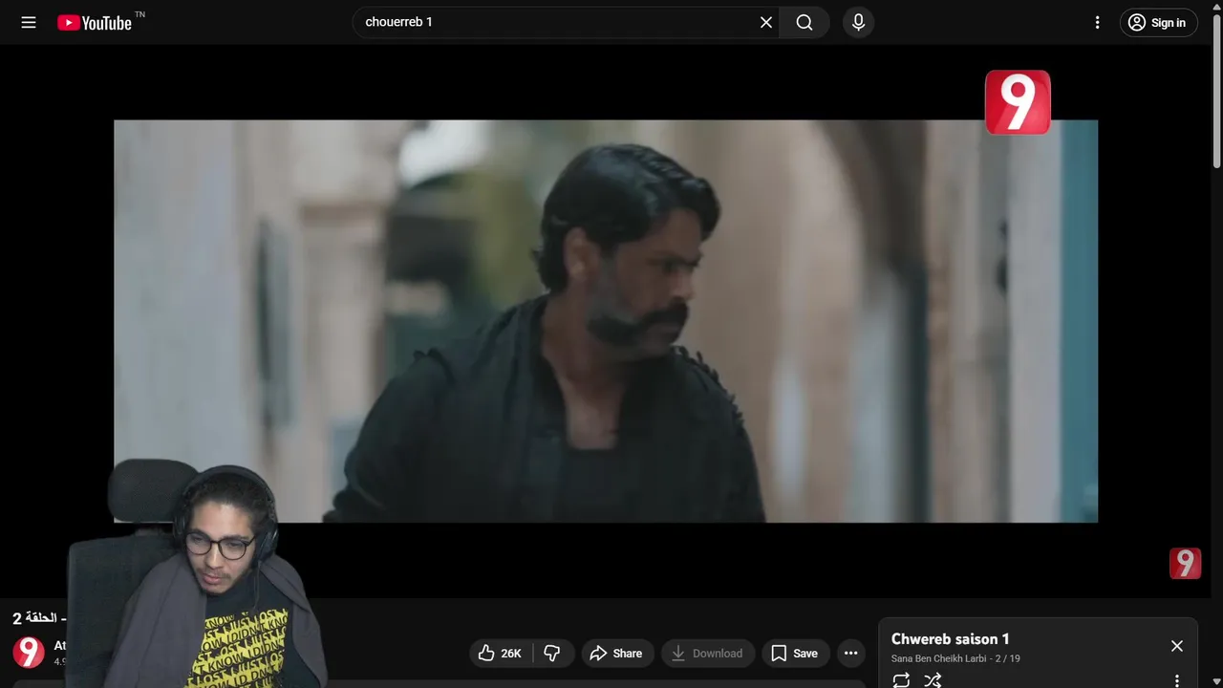This screenshot has width=1223, height=688.
Task: Start voice search with microphone
Action: 858,22
